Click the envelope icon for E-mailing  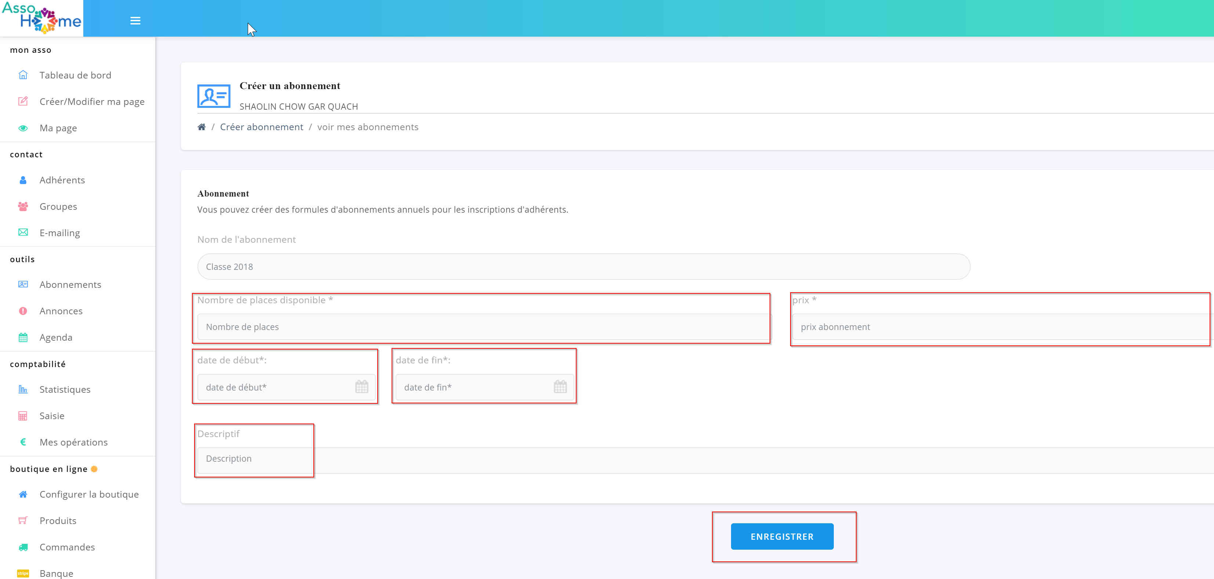click(23, 232)
